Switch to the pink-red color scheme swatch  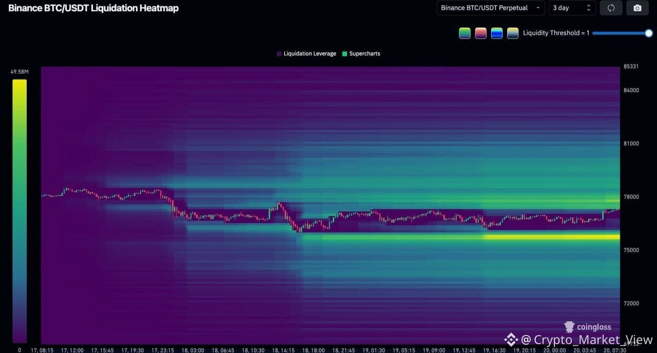(480, 33)
